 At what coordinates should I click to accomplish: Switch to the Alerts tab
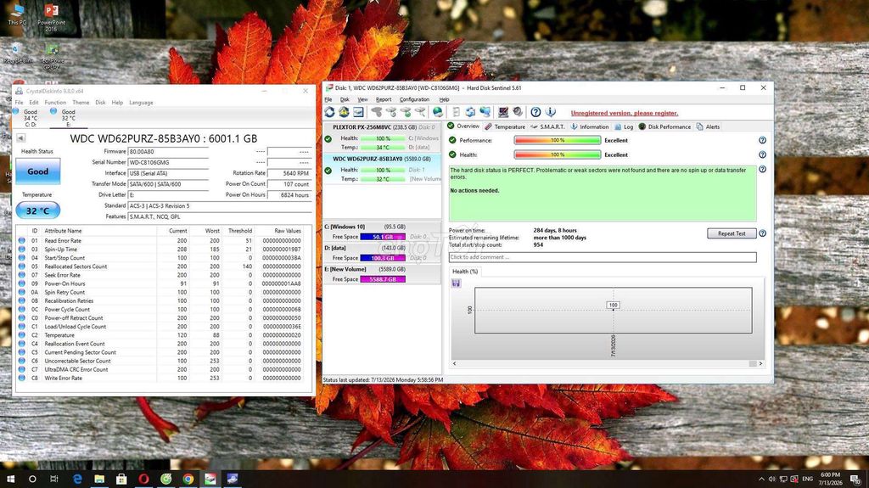point(709,127)
